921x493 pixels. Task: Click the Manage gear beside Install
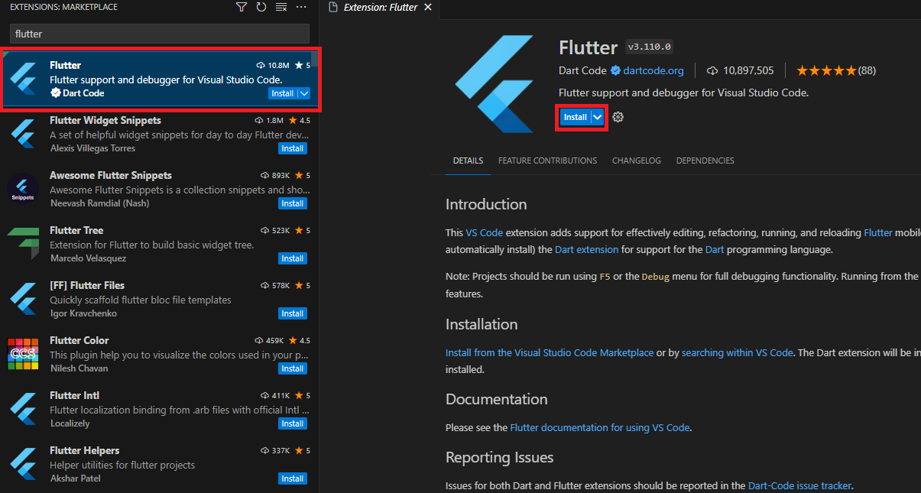click(617, 117)
